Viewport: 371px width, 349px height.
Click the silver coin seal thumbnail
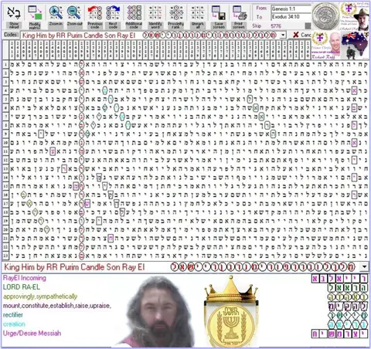point(325,16)
